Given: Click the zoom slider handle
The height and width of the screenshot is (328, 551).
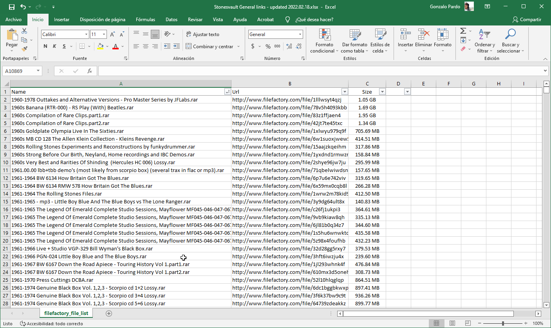Looking at the screenshot, I should click(503, 323).
